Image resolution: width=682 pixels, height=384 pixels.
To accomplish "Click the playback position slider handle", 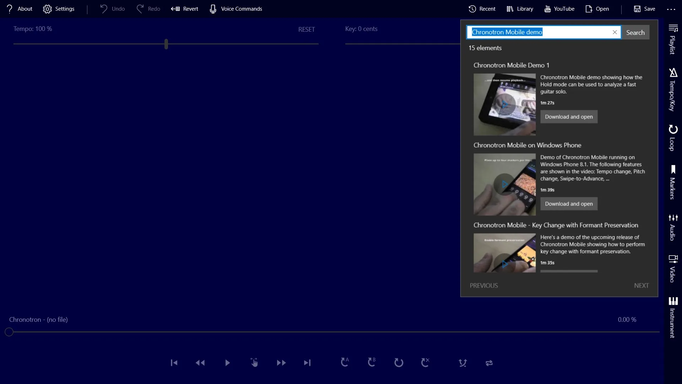I will click(9, 332).
